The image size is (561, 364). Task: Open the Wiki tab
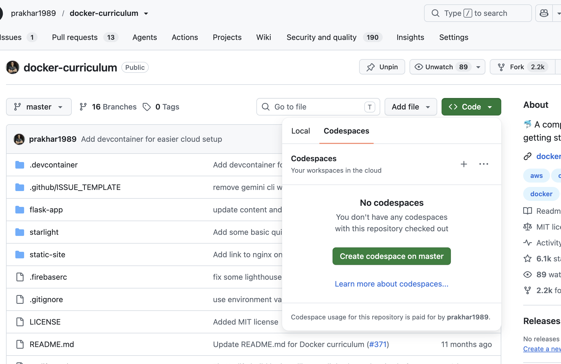tap(264, 37)
